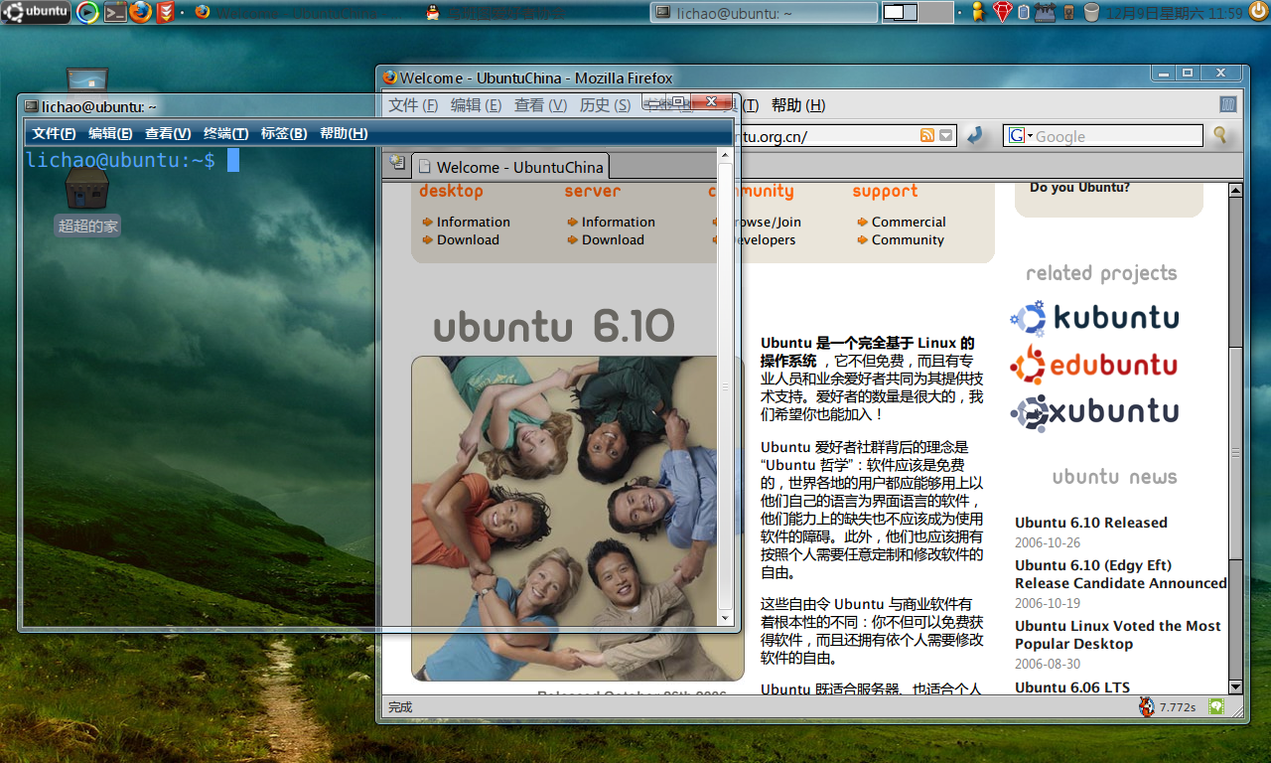Open the Xubuntu project logo link
The image size is (1271, 763).
point(1094,411)
